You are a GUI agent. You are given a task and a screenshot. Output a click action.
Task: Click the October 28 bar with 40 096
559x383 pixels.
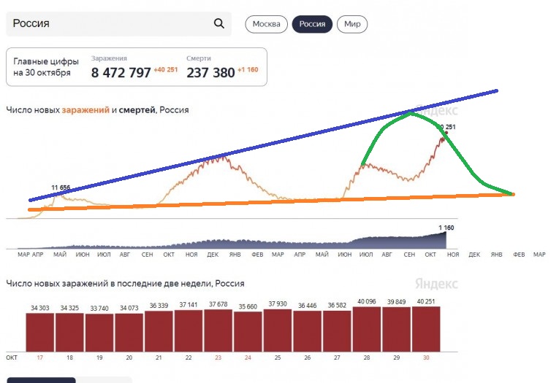(x=367, y=329)
